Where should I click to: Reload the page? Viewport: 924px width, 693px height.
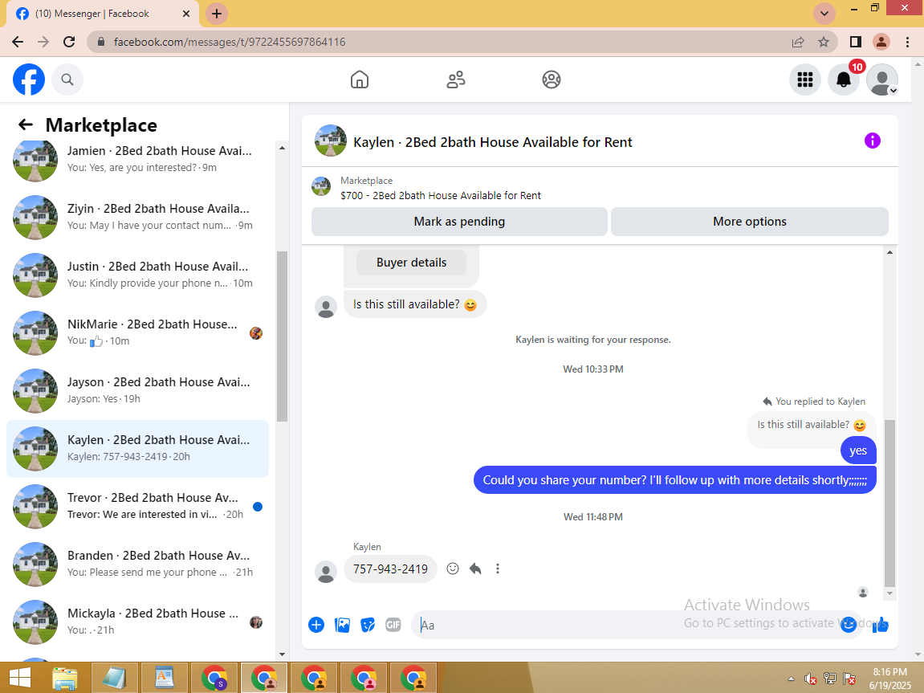coord(69,42)
